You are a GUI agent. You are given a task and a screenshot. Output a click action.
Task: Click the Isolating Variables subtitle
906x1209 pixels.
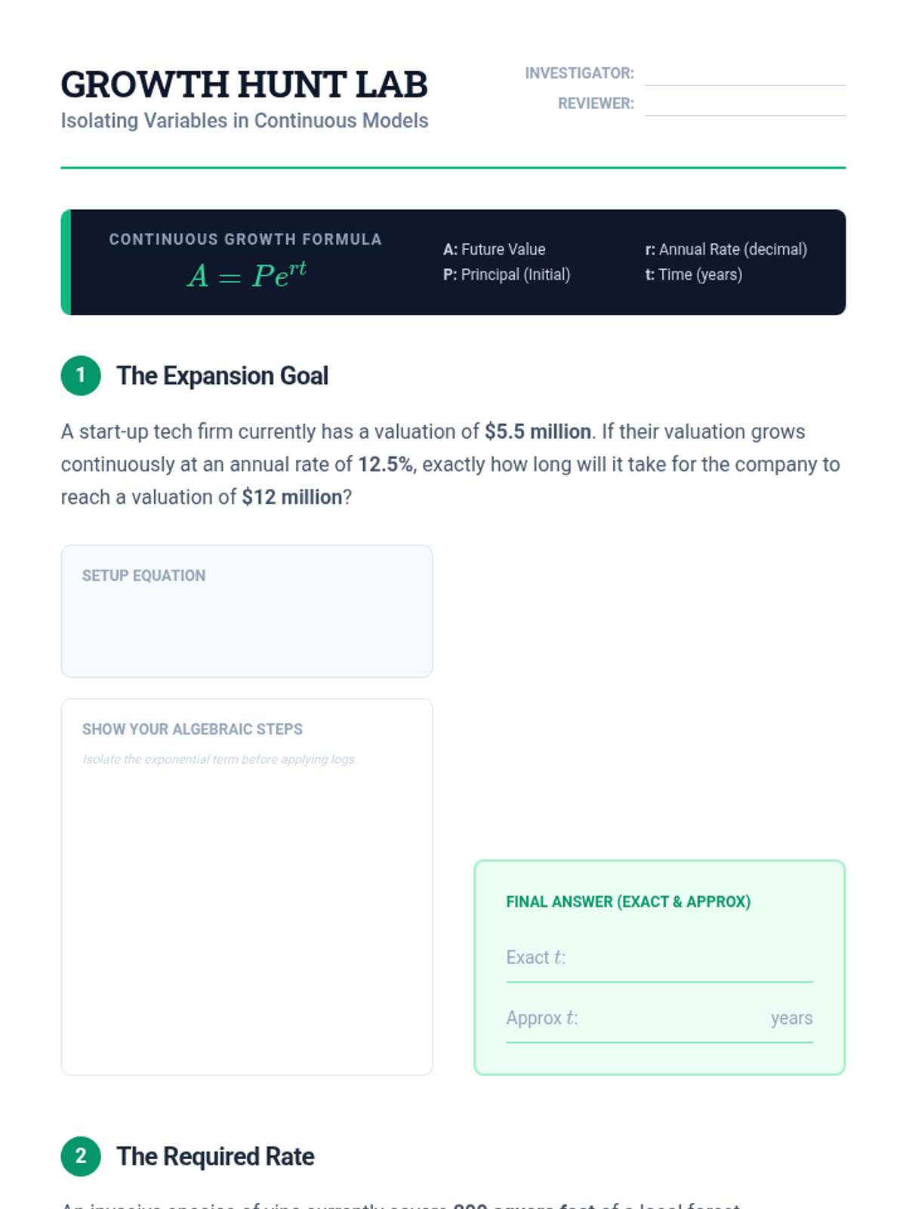click(x=244, y=121)
